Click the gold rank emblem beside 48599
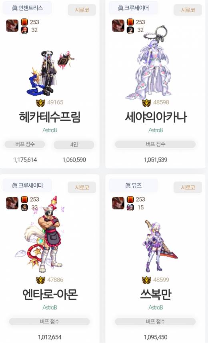 146,280
